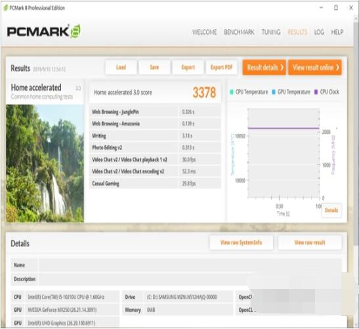Screen dimensions: 359x329
Task: Go to the Tuning tab
Action: (271, 32)
